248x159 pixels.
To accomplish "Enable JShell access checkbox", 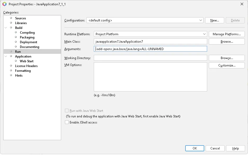I will [x=67, y=122].
